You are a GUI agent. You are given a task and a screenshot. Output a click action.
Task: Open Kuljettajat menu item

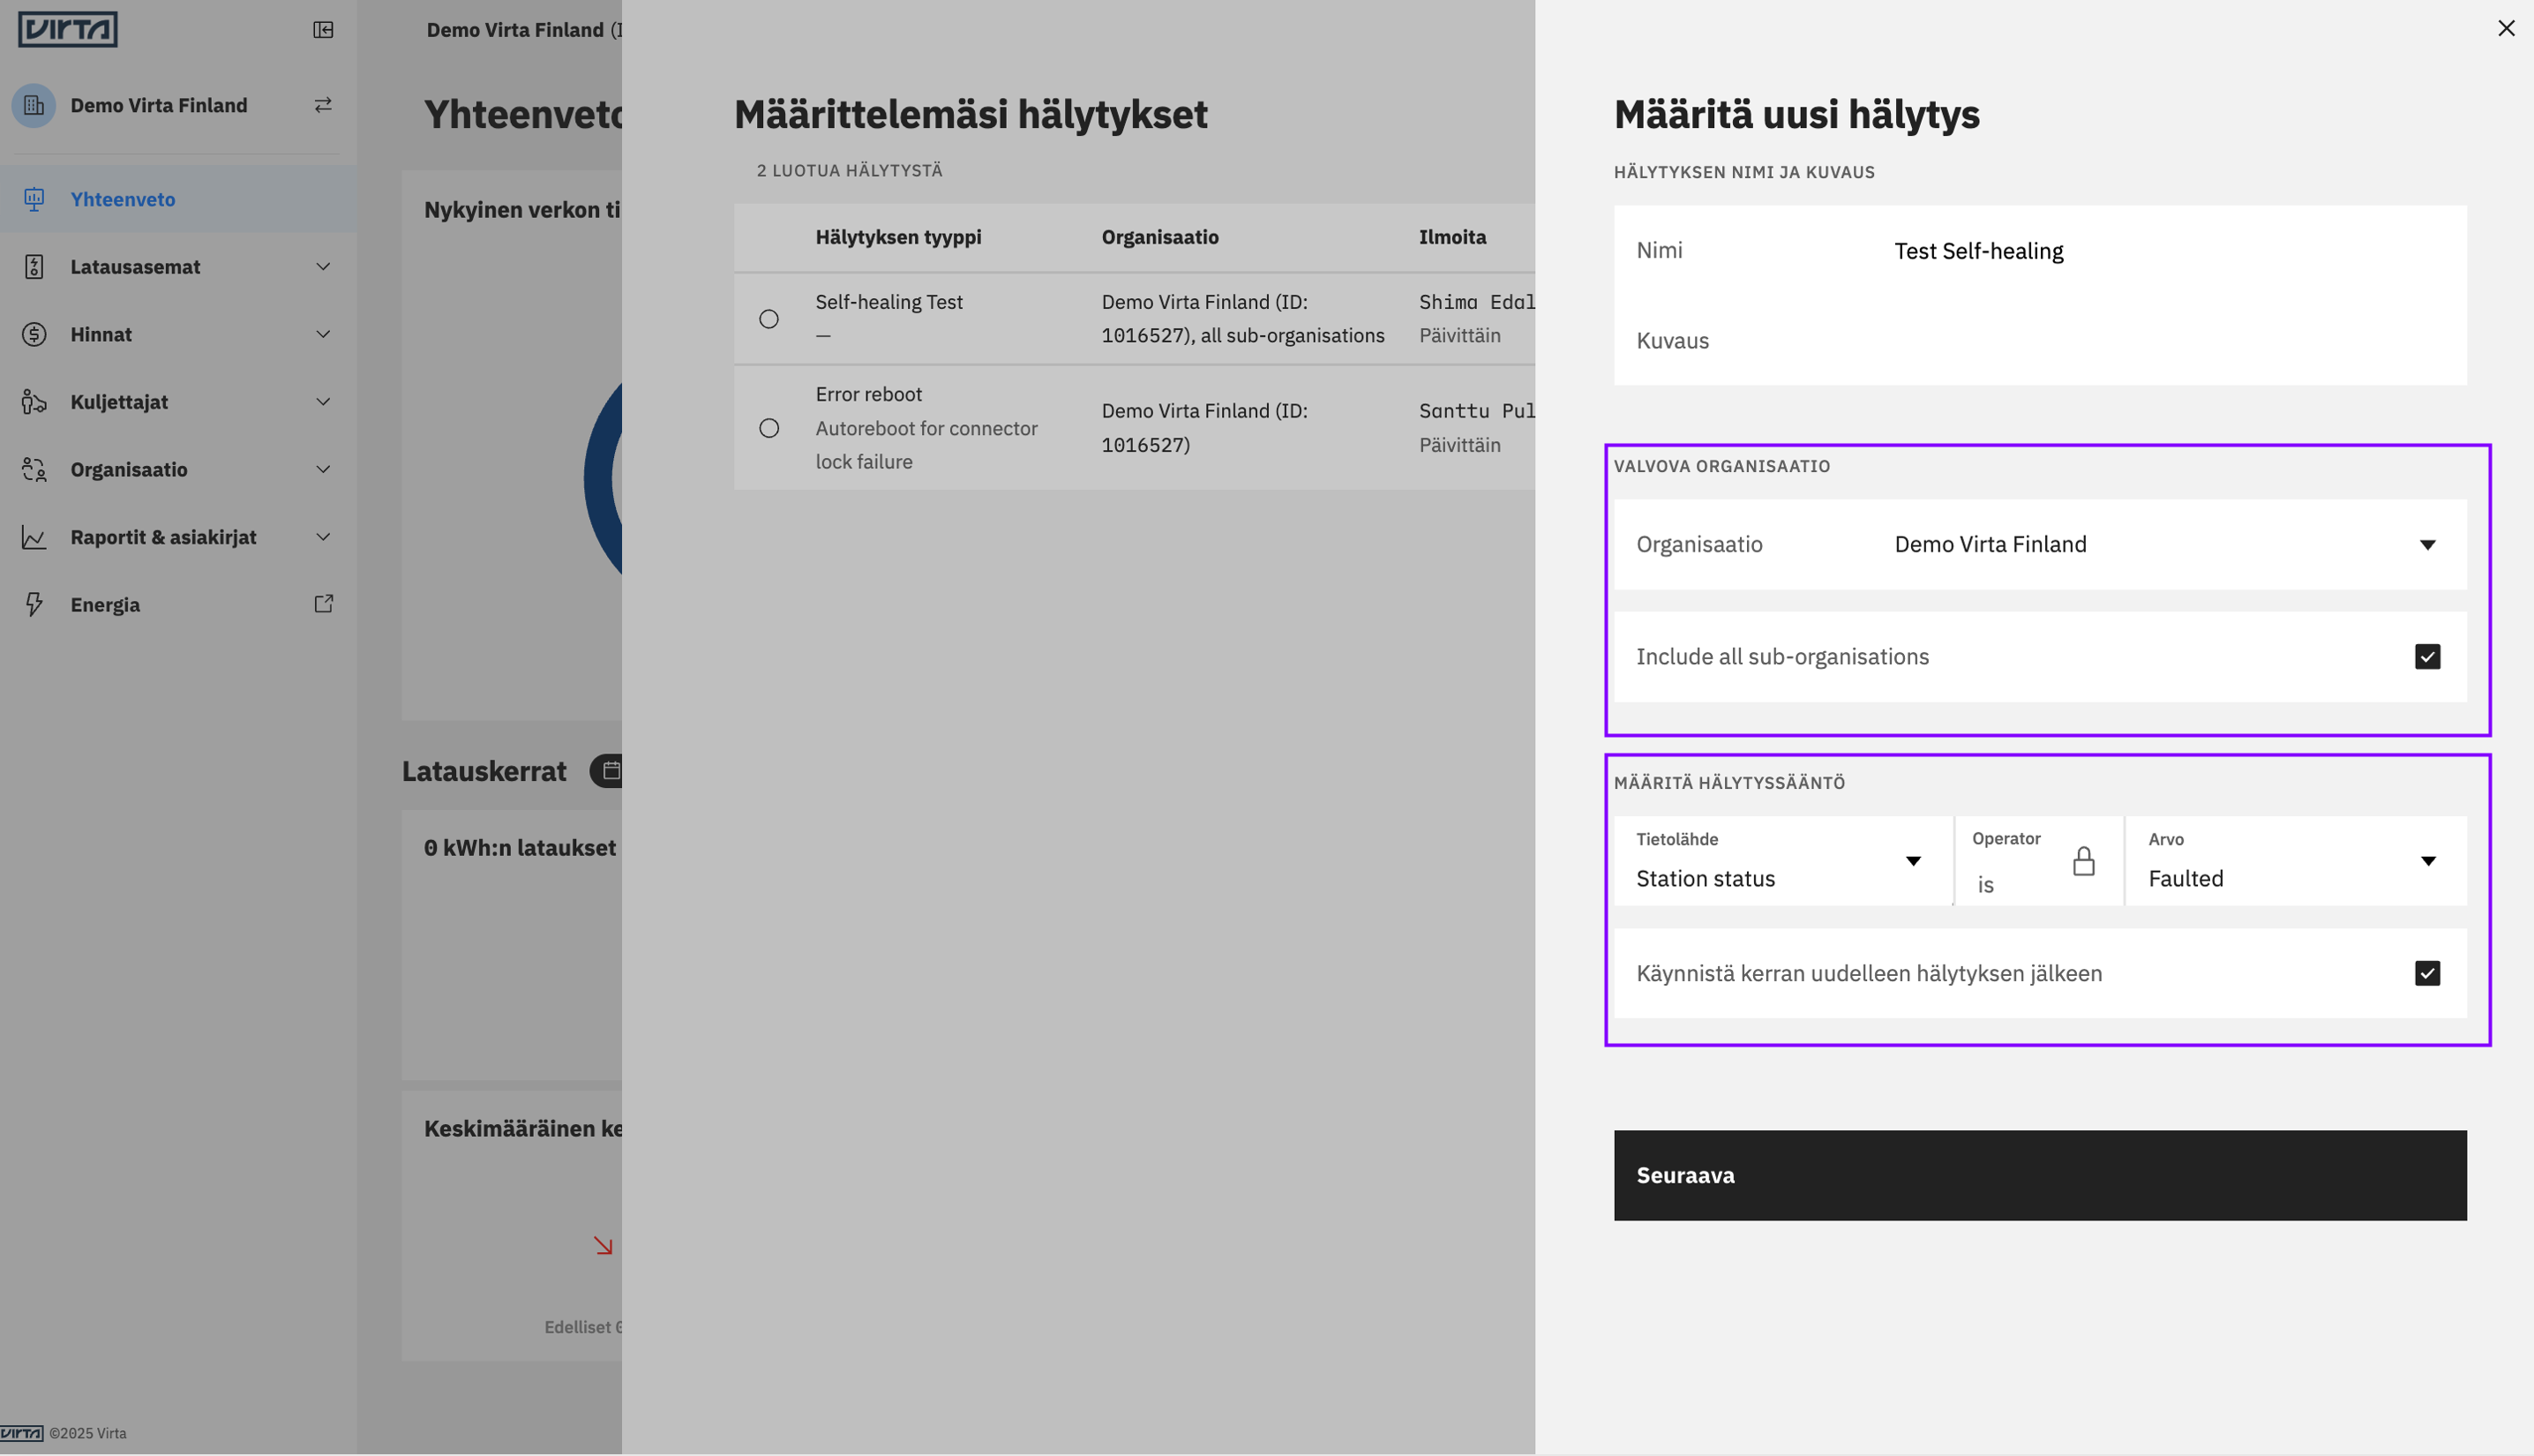[178, 402]
